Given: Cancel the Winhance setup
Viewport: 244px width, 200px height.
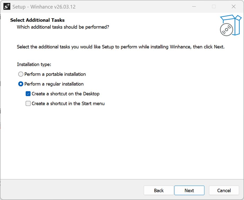Looking at the screenshot, I should [x=224, y=190].
